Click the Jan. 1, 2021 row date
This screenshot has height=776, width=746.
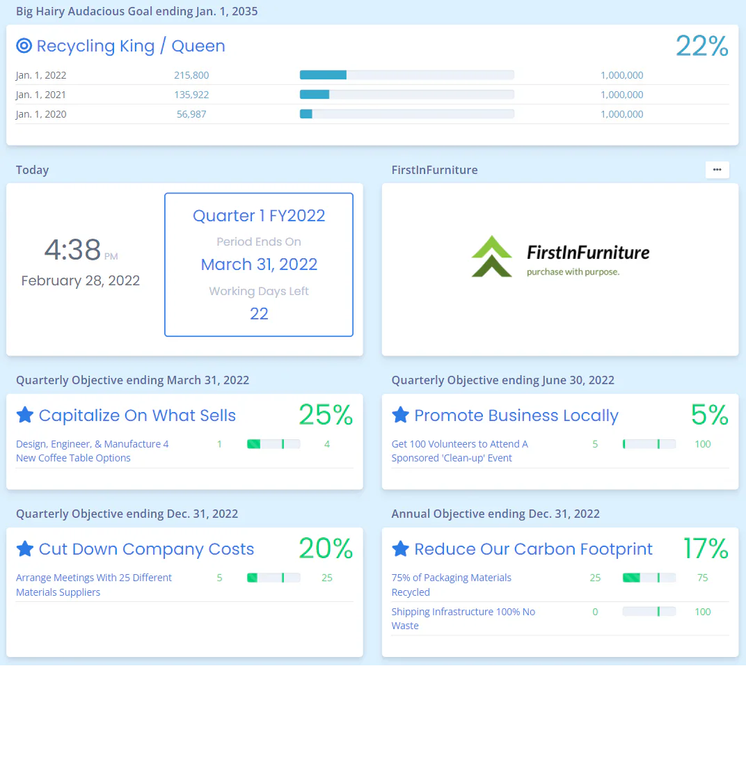[40, 95]
